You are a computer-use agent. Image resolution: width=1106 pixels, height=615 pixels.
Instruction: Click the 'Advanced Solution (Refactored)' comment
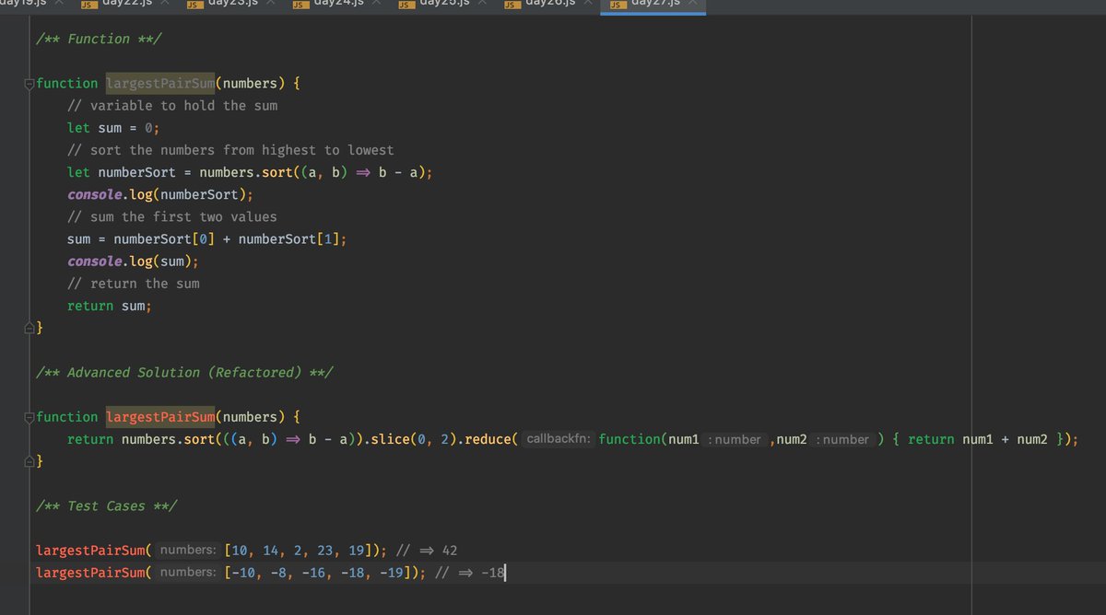click(184, 373)
